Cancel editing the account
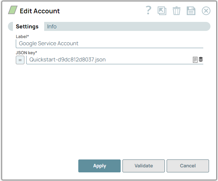The height and width of the screenshot is (181, 218). coord(188,166)
